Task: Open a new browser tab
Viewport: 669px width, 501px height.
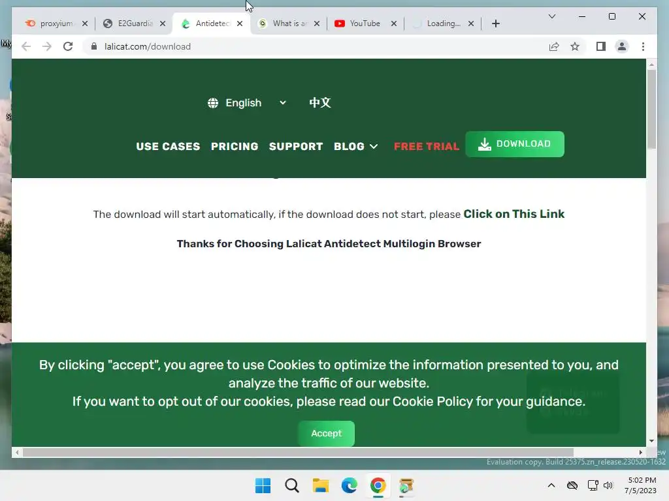Action: point(495,24)
